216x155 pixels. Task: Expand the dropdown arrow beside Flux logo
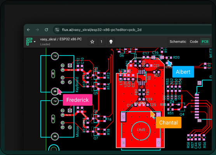point(35,41)
